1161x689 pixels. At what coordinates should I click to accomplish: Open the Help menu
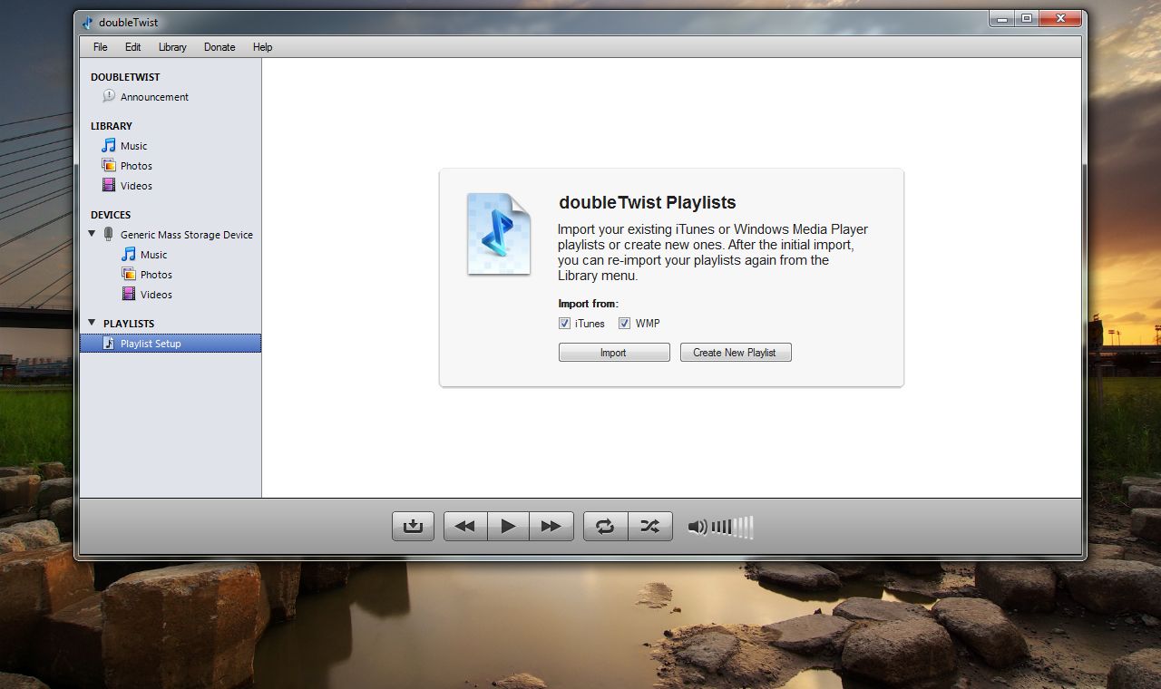tap(262, 47)
